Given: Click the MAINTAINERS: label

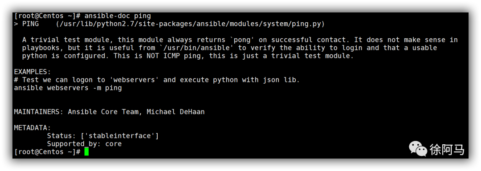Looking at the screenshot, I should pos(39,112).
